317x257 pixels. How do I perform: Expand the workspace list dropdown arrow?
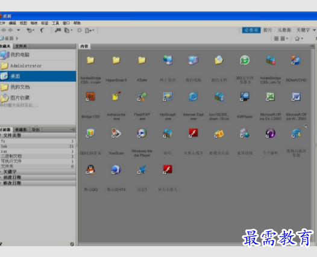click(x=314, y=30)
